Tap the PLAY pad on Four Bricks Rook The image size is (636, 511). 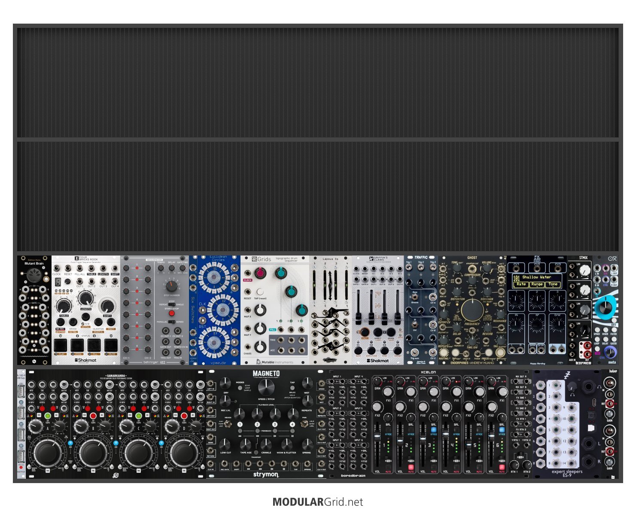tap(61, 345)
